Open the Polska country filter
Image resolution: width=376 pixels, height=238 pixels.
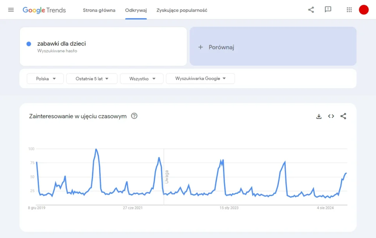(45, 78)
